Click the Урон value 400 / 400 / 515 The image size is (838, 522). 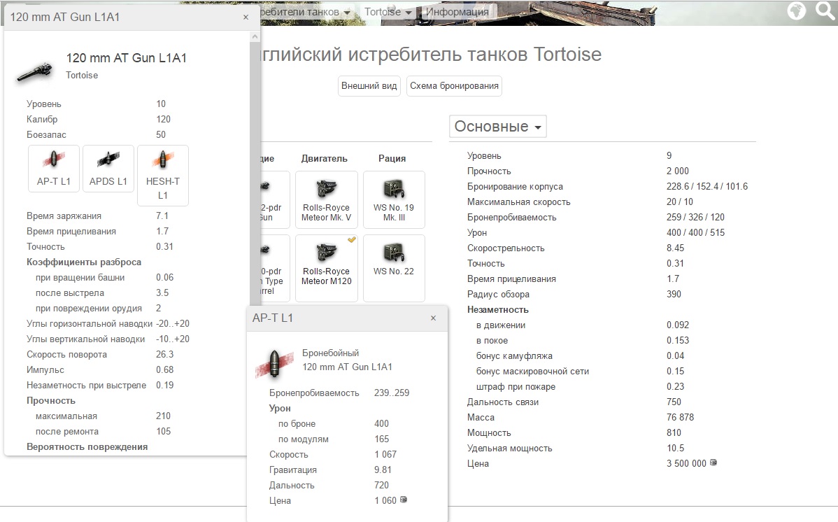695,232
